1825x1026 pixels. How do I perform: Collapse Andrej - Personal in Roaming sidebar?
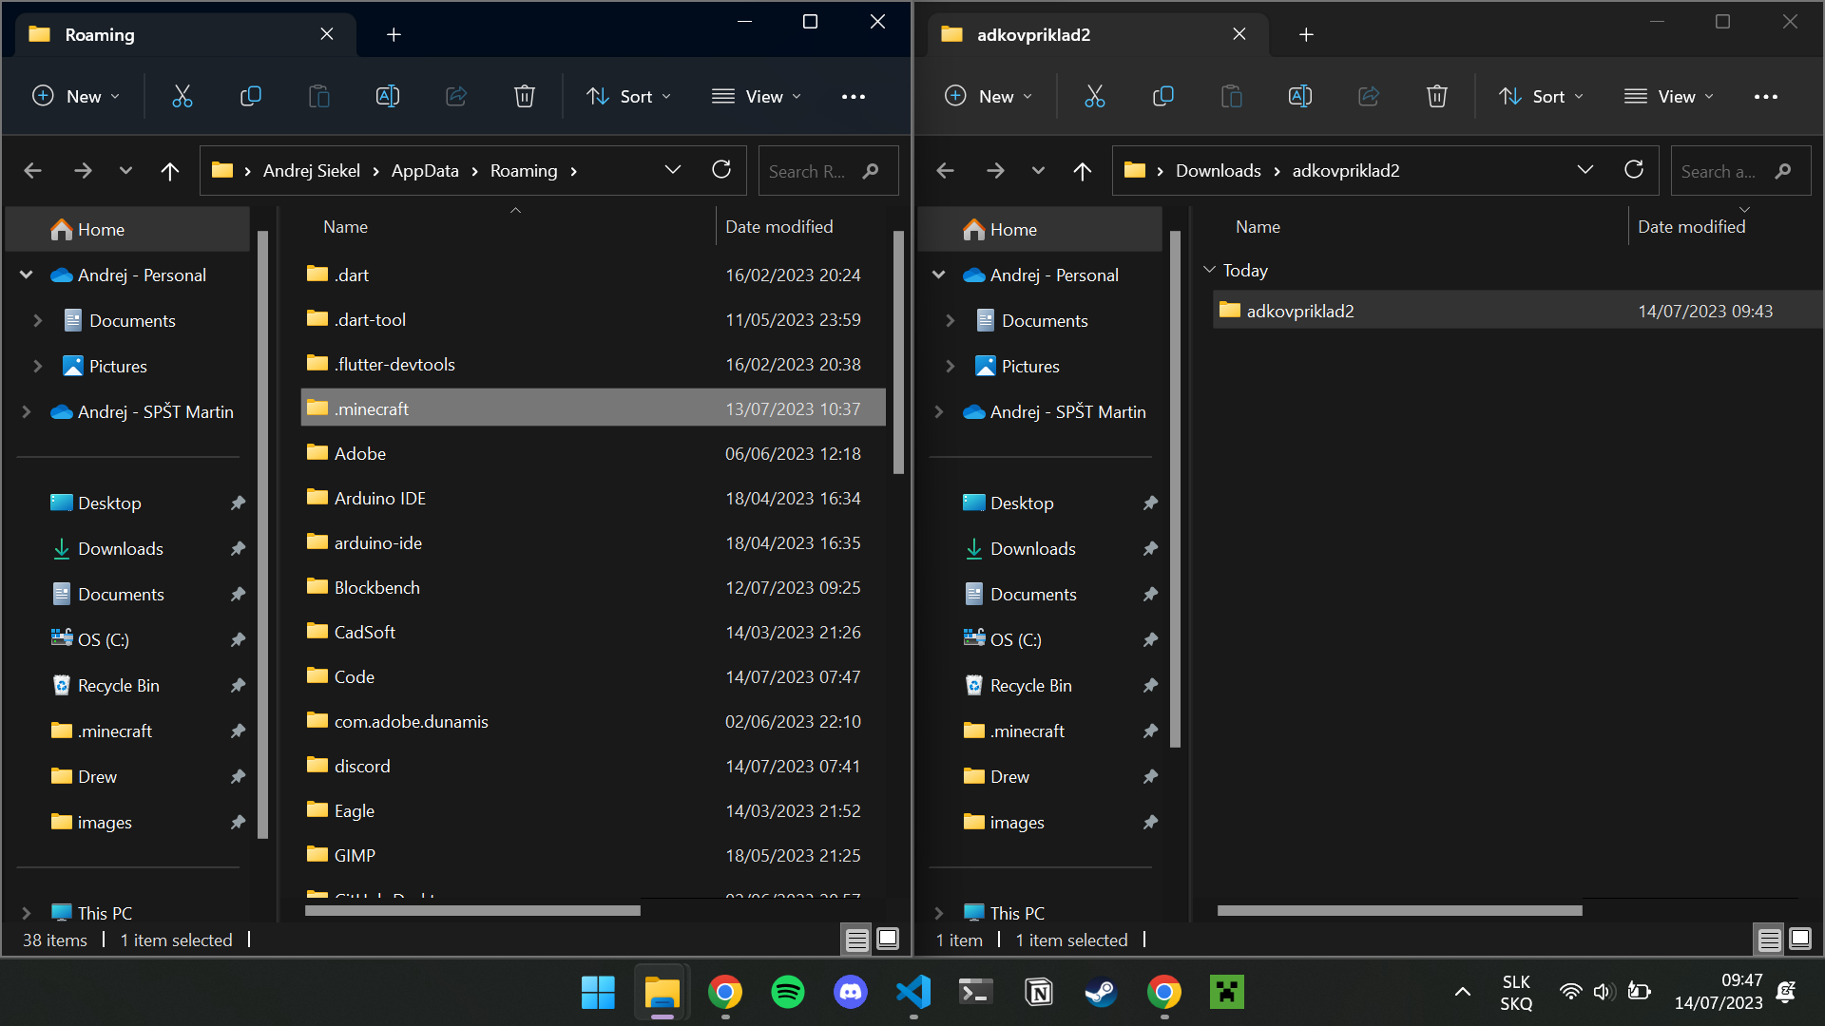point(27,275)
